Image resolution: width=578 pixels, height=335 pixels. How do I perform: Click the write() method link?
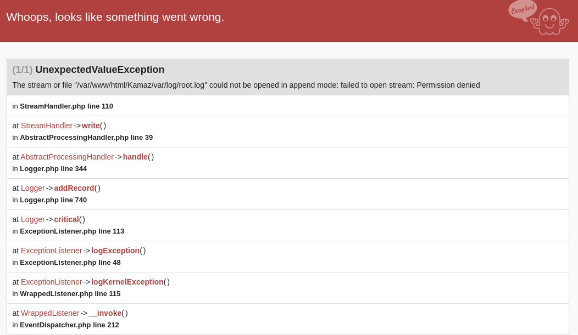coord(91,126)
